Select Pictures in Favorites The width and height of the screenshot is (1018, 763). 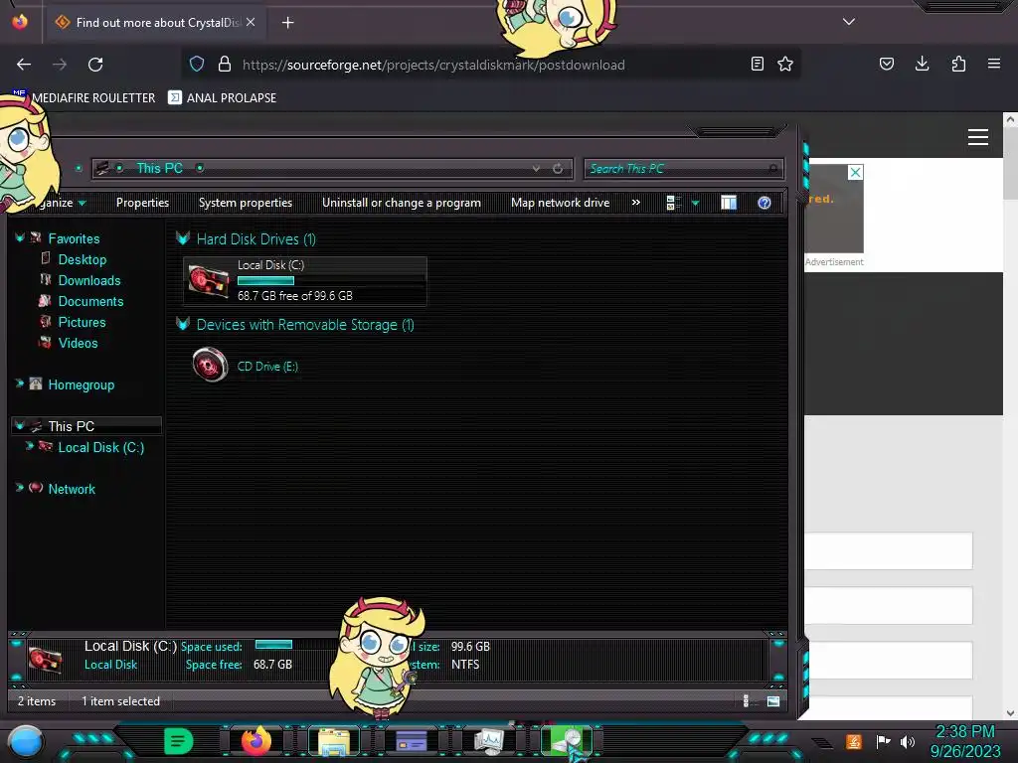click(x=82, y=322)
